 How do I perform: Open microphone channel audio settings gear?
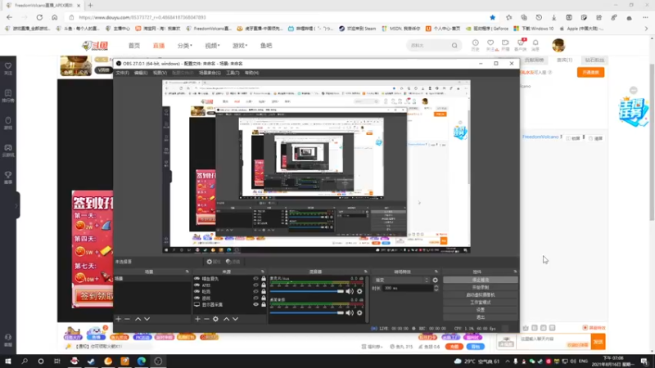(x=359, y=291)
